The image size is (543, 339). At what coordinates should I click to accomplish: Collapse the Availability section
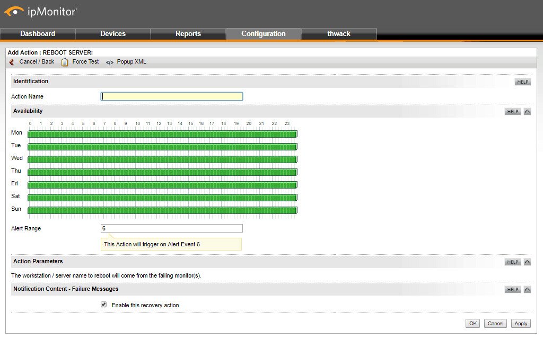(527, 111)
